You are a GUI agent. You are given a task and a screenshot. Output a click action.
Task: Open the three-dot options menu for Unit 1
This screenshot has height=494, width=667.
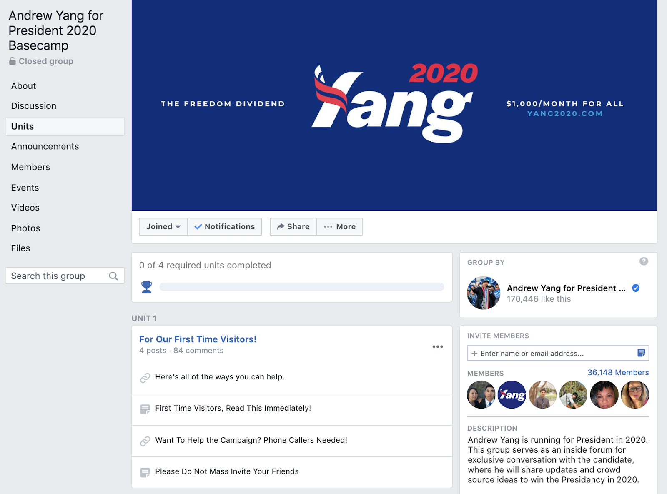[438, 346]
